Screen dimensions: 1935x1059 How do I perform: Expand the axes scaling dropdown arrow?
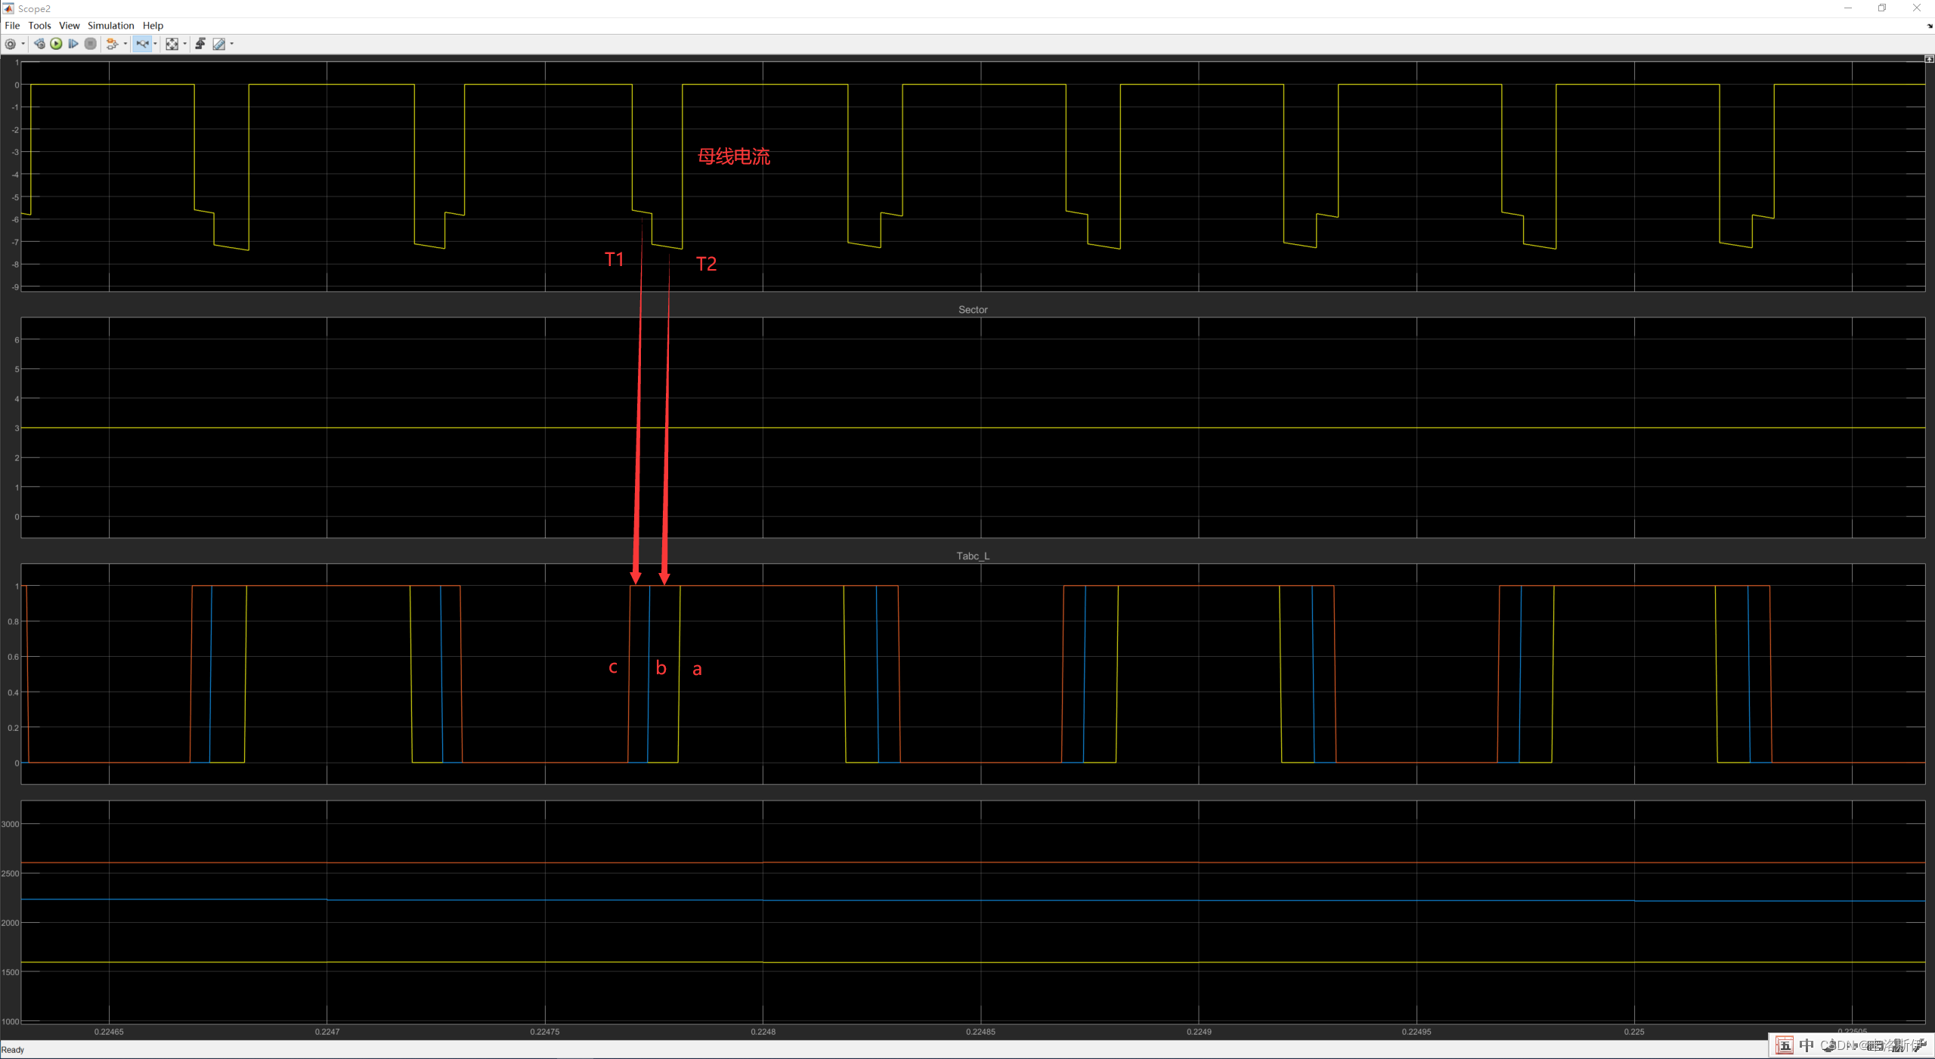(x=185, y=44)
